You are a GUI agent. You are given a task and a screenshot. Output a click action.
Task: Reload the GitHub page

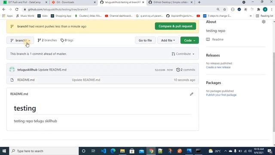pyautogui.click(x=17, y=9)
